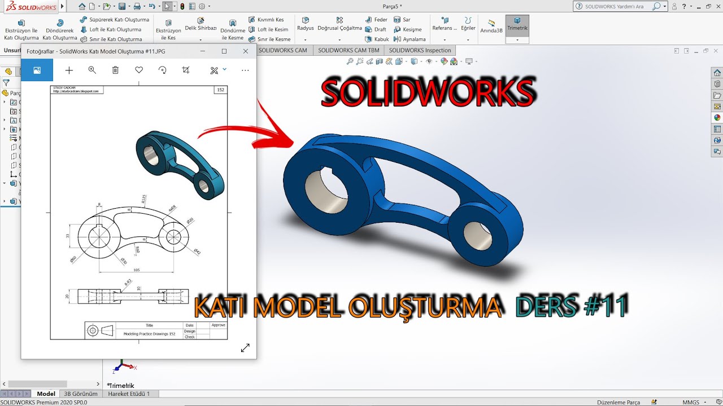Click Aynalama mirror tool

(410, 39)
